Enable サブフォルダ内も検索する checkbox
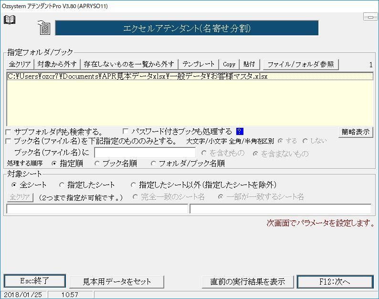Image resolution: width=379 pixels, height=299 pixels. click(8, 132)
